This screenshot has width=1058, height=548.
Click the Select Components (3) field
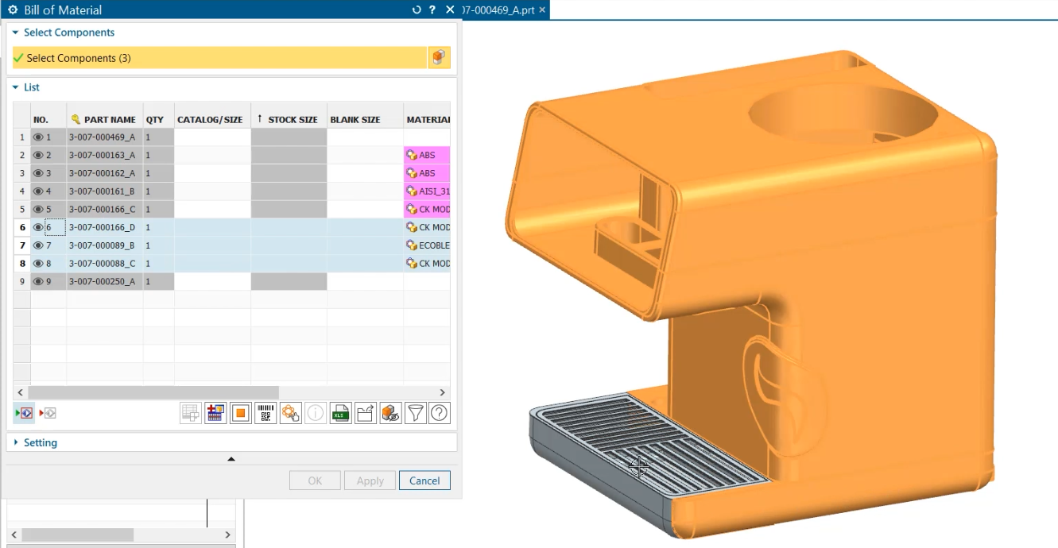[220, 58]
